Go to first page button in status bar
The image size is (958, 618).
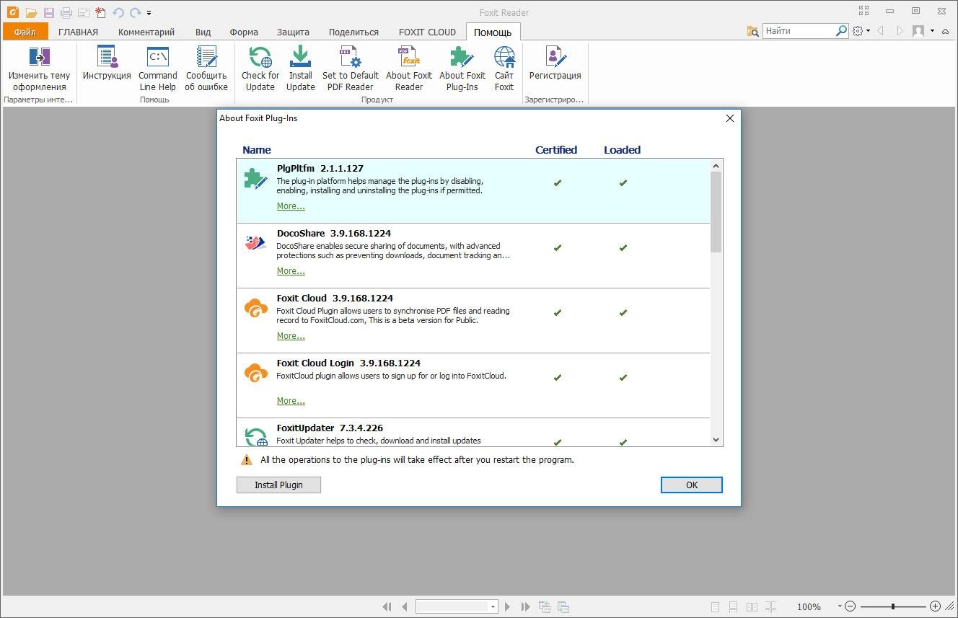pos(387,607)
